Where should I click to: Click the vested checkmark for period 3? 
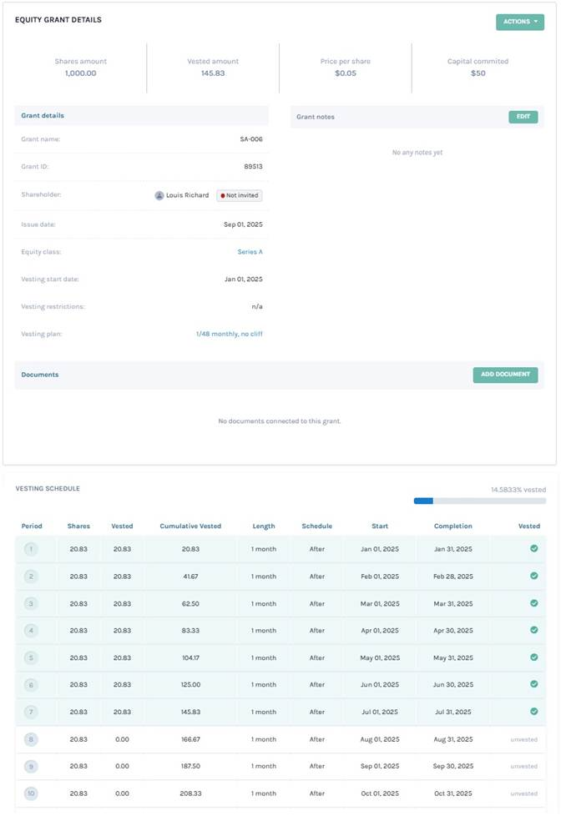[x=533, y=603]
